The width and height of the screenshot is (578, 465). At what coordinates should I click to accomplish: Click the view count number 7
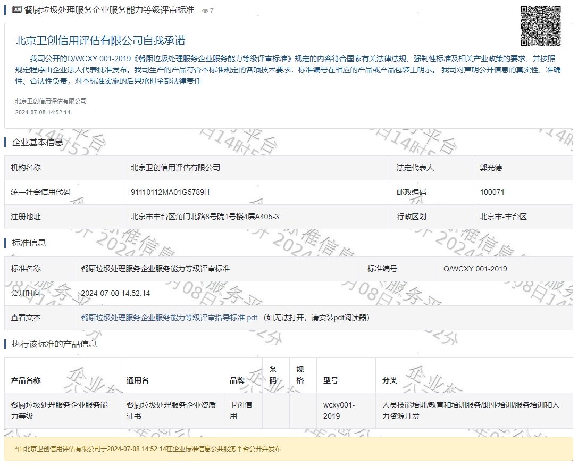pos(212,11)
